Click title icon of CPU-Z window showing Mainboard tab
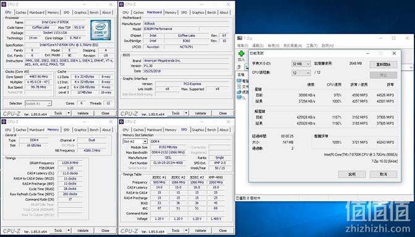Screen dimensions: 415x237 coord(121,4)
